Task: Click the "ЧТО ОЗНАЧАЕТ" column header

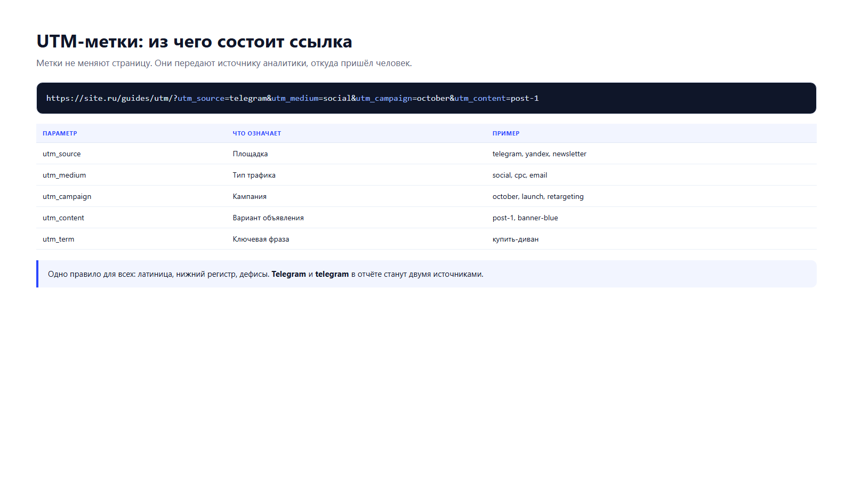Action: point(257,133)
